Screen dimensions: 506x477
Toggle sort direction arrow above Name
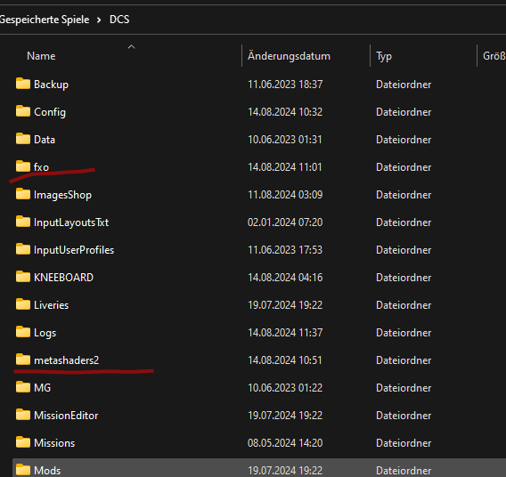131,47
